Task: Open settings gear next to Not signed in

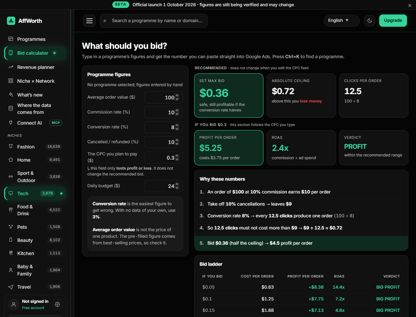Action: (x=57, y=305)
